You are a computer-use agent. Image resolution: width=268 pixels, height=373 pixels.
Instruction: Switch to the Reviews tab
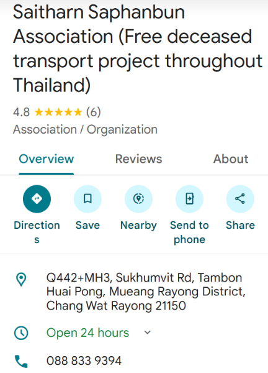(138, 159)
